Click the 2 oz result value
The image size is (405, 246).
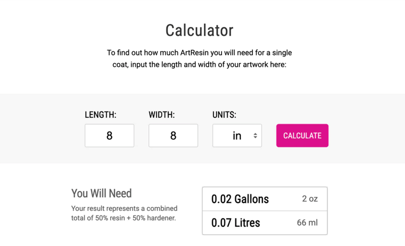point(310,199)
